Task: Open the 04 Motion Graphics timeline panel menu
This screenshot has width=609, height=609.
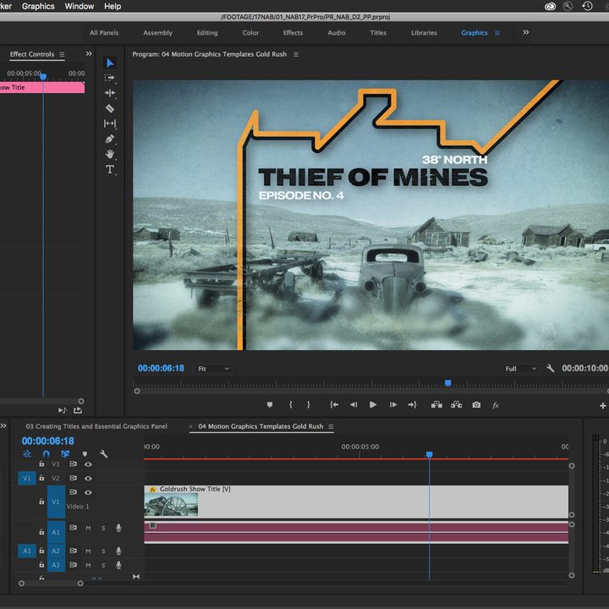Action: tap(331, 426)
